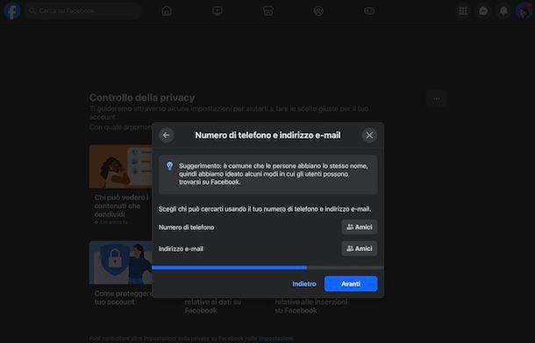Open the 'Come proteggere il tuo account' card image
This screenshot has height=343, width=535.
pos(120,262)
